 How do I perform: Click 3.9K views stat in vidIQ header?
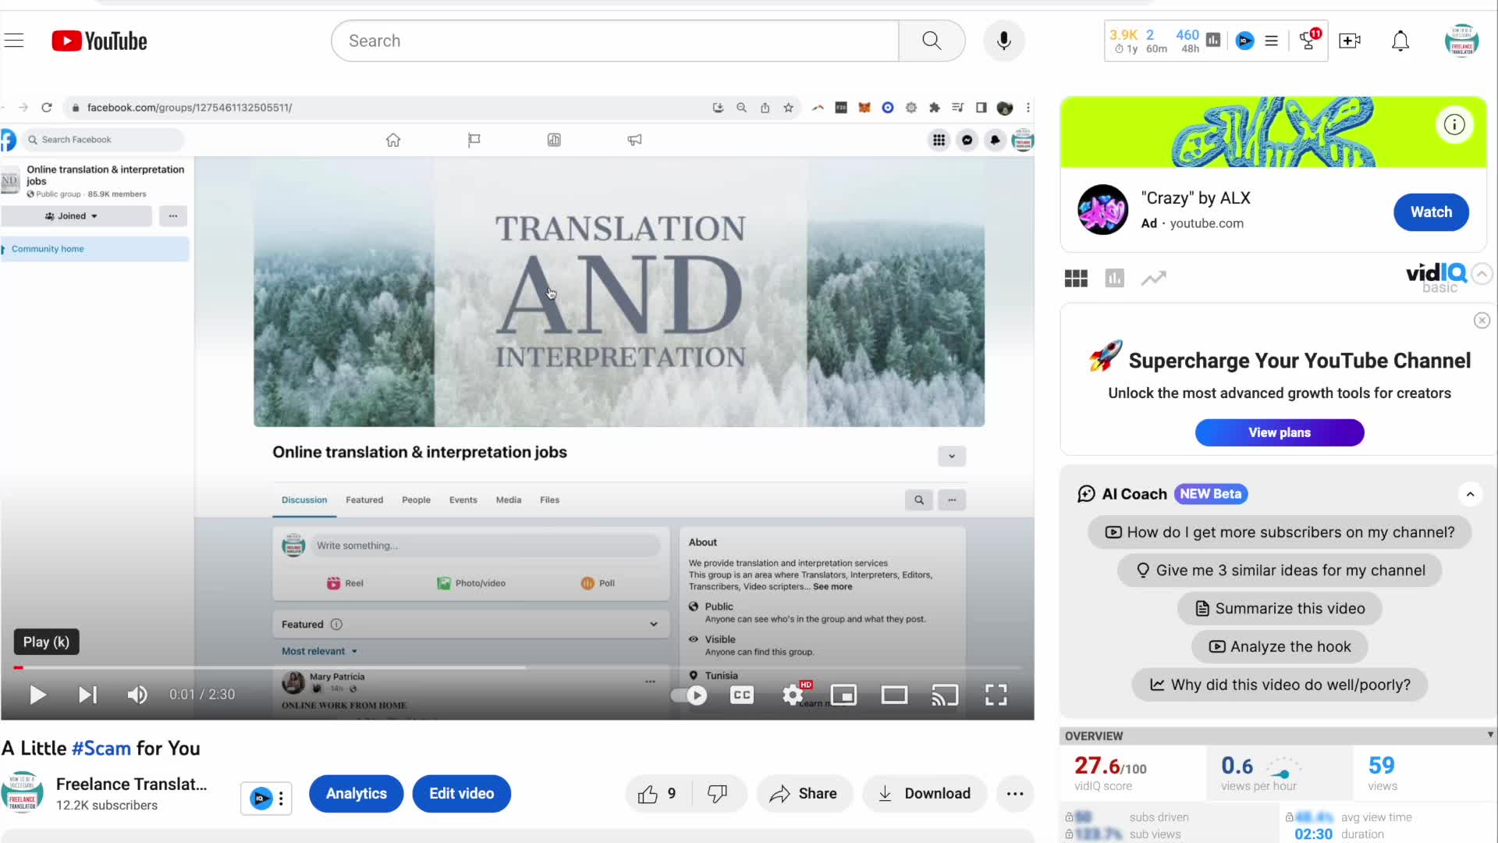click(1123, 35)
